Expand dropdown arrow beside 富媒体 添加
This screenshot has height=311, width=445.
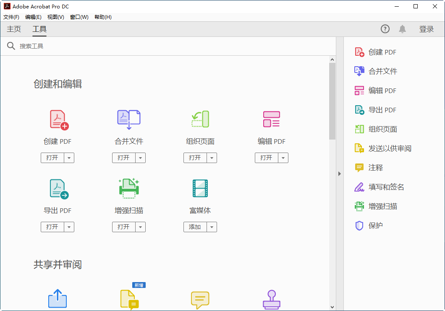tap(212, 227)
